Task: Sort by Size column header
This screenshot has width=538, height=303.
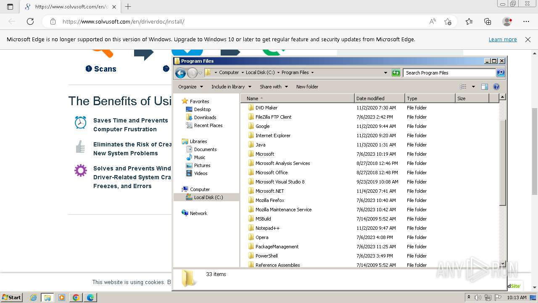Action: pyautogui.click(x=472, y=98)
